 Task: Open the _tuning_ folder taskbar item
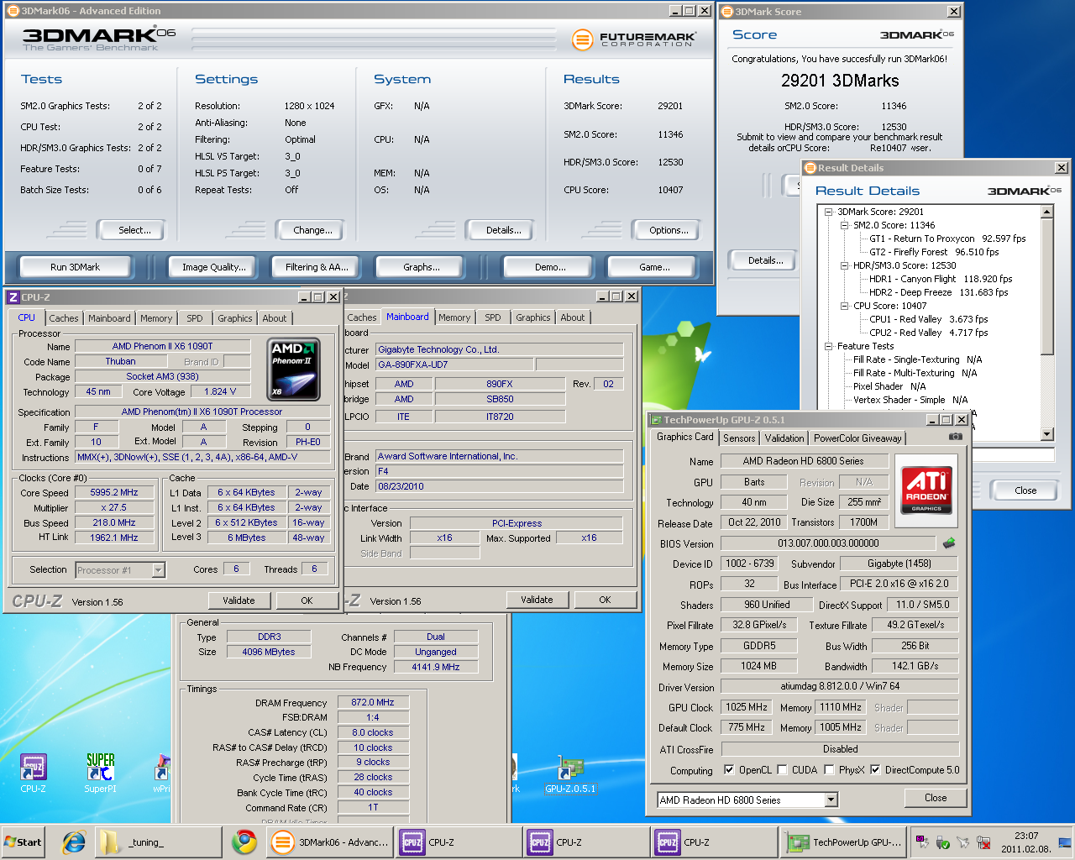tap(157, 842)
